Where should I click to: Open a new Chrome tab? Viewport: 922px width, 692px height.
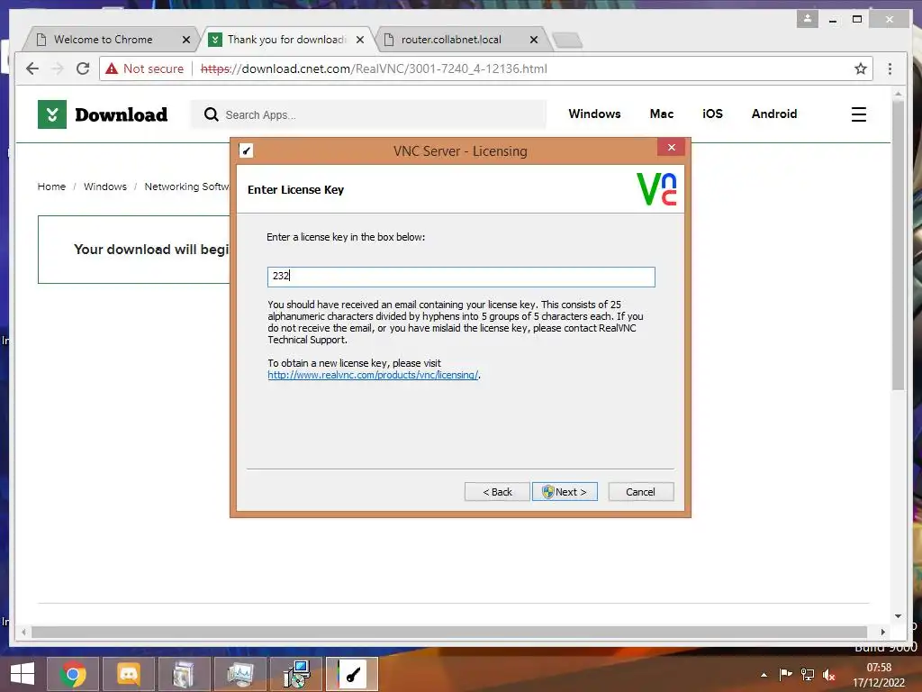(x=567, y=40)
